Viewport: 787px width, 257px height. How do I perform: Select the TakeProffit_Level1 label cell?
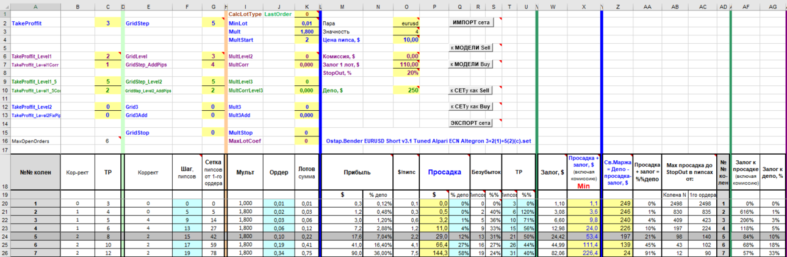[x=35, y=56]
